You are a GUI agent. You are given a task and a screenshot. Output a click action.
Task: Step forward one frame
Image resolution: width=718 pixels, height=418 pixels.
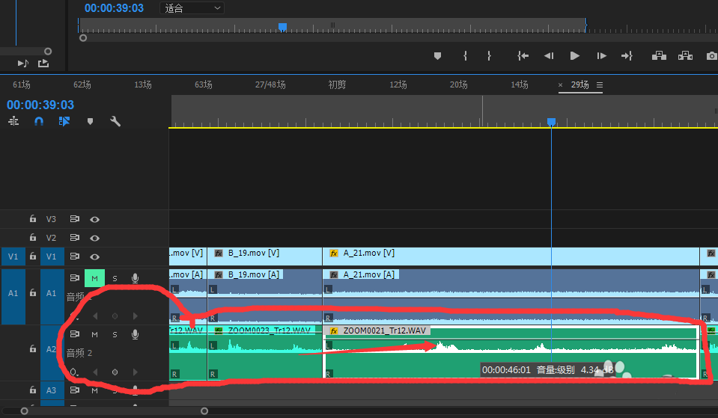pyautogui.click(x=601, y=56)
